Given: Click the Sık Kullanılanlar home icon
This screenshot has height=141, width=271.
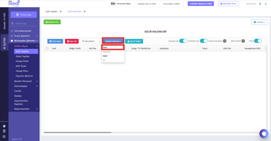Looking at the screenshot, I should click(12, 31).
